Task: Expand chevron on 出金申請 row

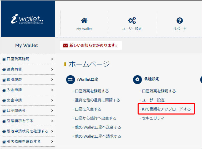Action: (52, 100)
